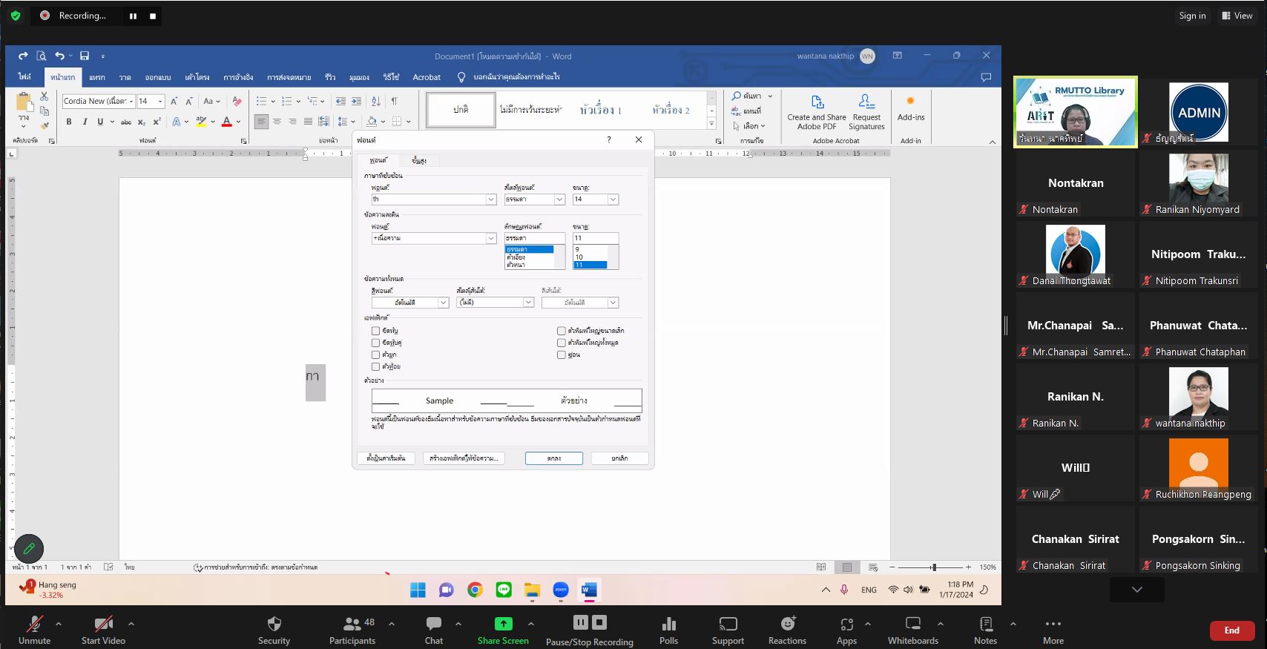Click the Justify alignment icon
Image resolution: width=1267 pixels, height=649 pixels.
click(x=308, y=122)
